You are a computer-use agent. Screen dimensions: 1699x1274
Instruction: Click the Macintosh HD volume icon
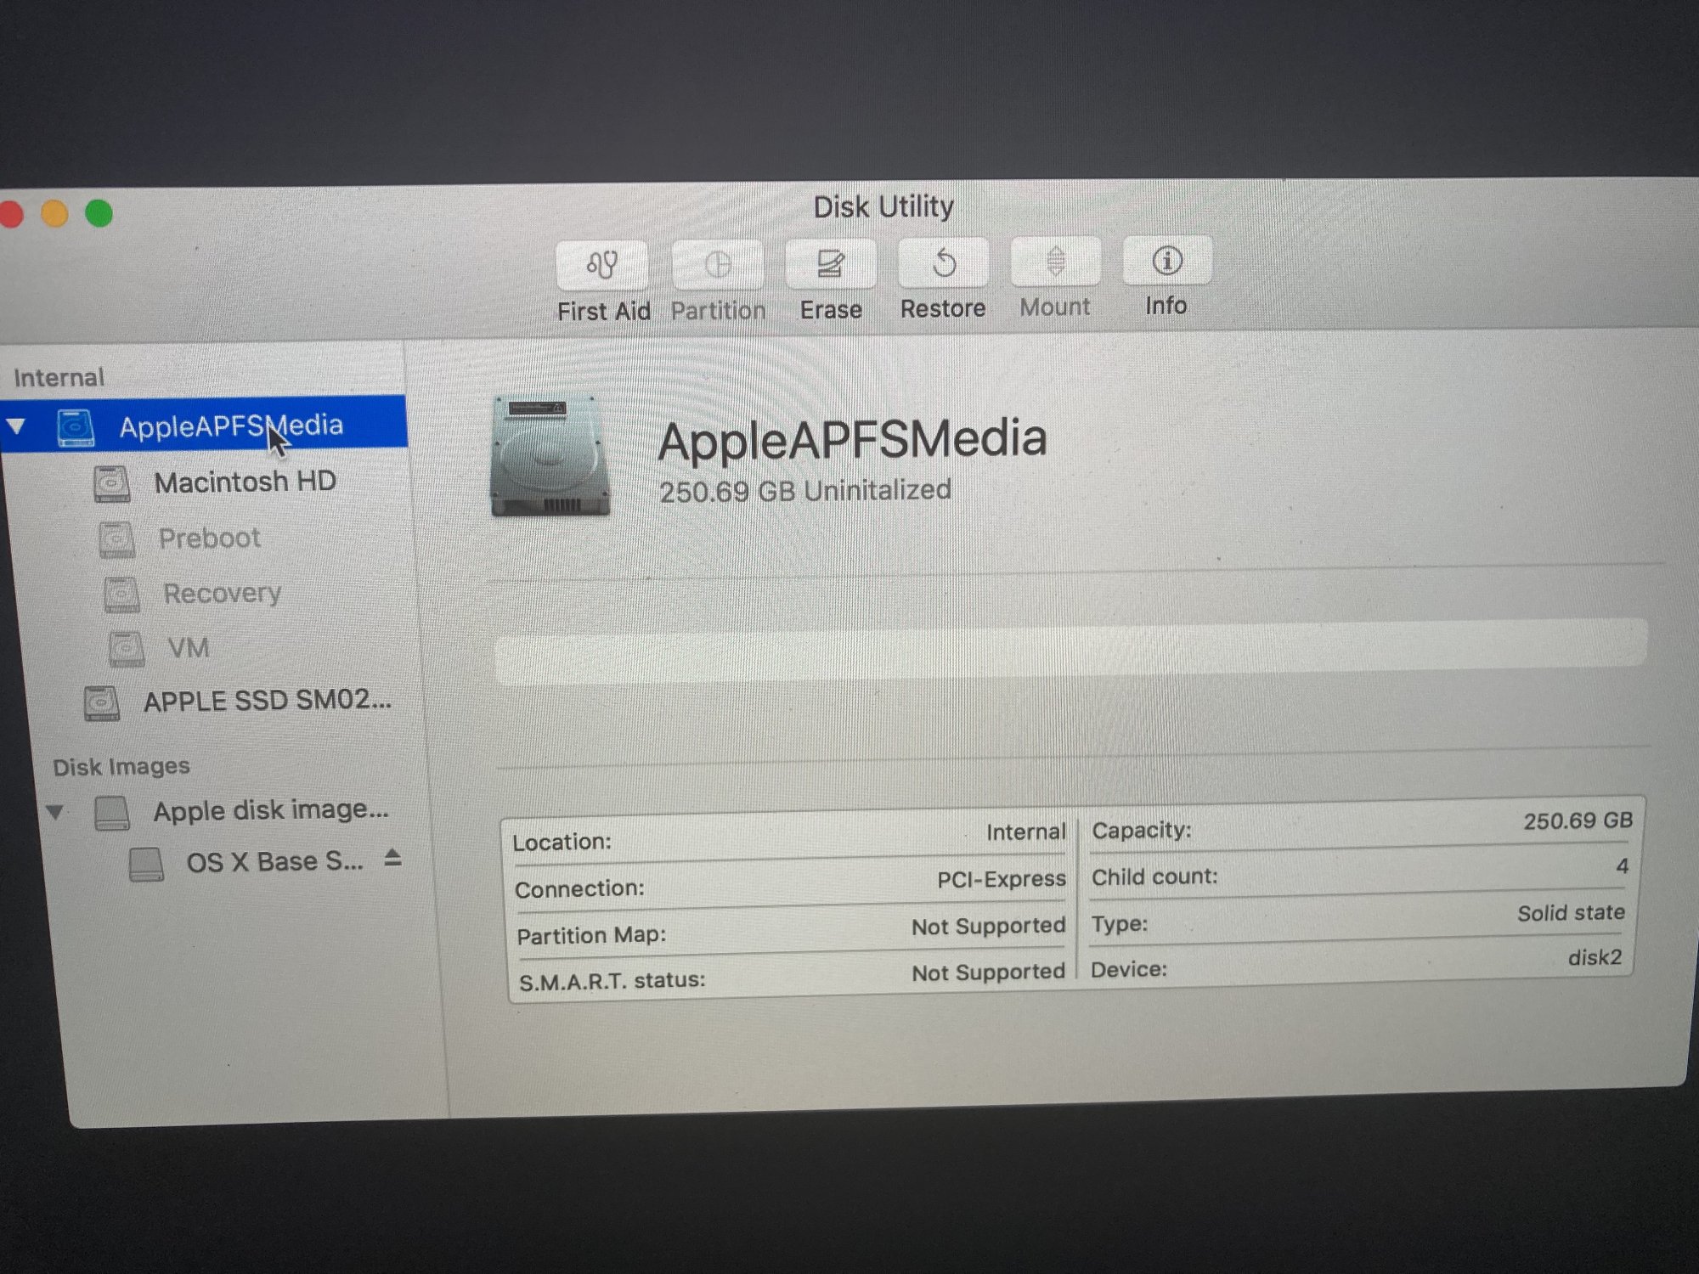click(x=112, y=484)
